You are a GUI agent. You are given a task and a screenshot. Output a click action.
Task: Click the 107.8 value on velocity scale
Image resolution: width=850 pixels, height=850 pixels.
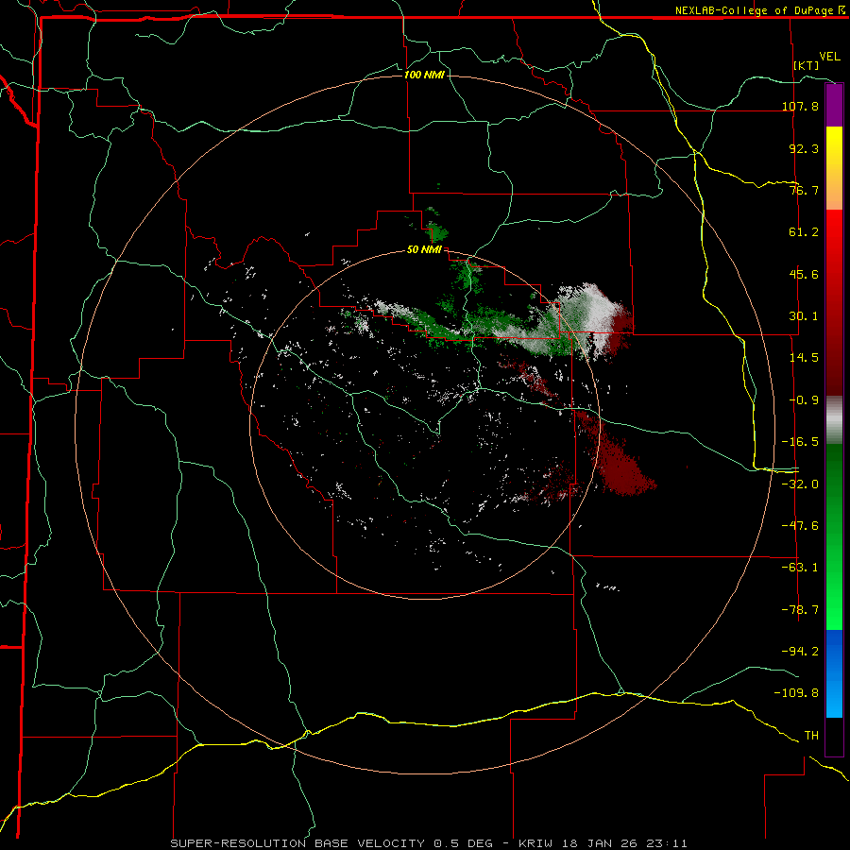click(800, 106)
